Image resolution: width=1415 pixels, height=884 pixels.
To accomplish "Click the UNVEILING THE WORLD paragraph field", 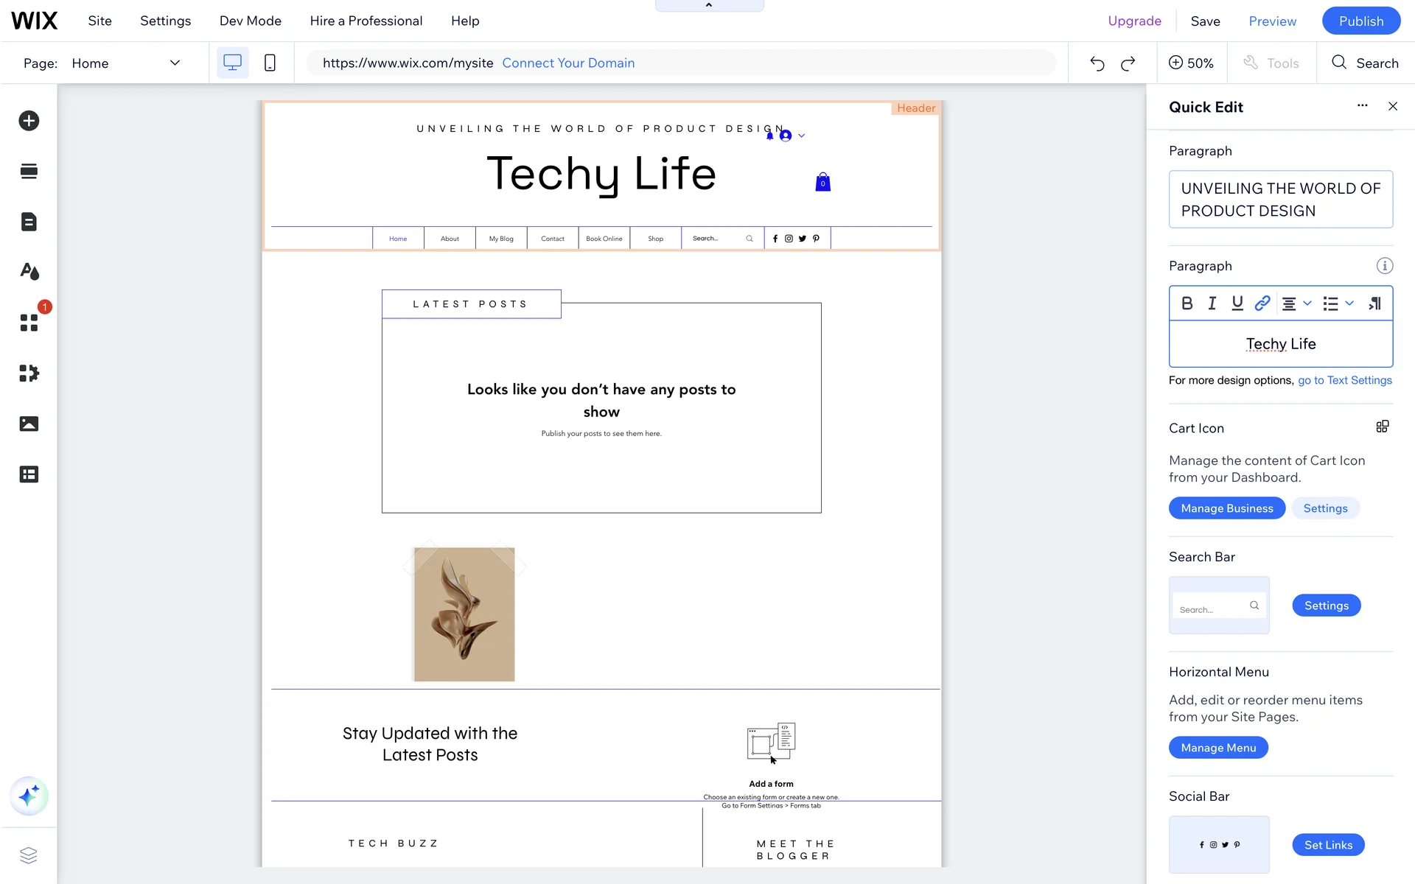I will click(1280, 200).
